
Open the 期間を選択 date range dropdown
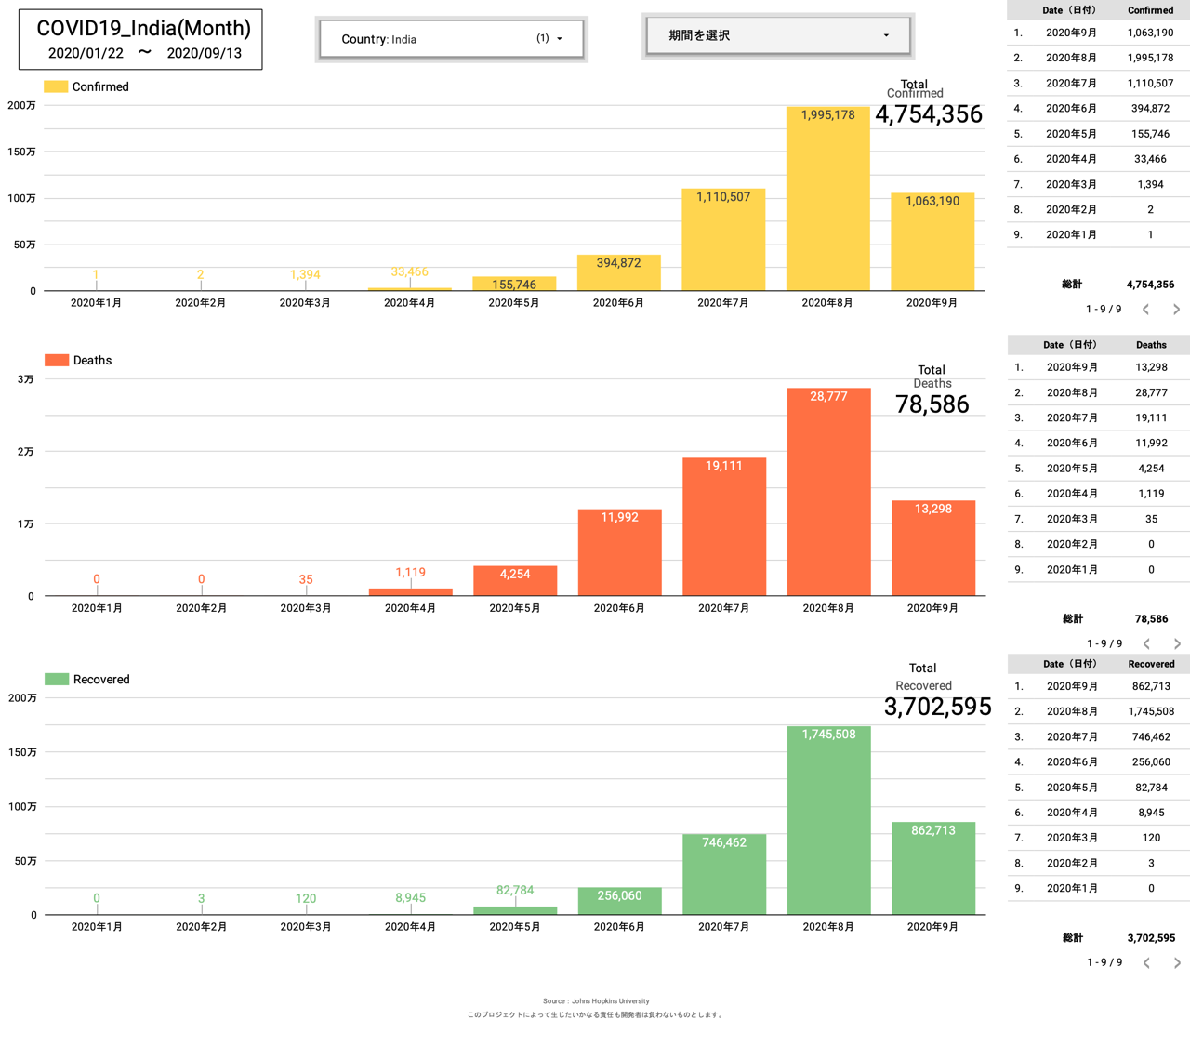tap(777, 35)
